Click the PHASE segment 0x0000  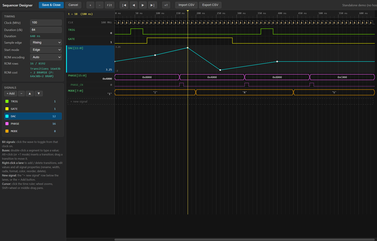pyautogui.click(x=147, y=77)
